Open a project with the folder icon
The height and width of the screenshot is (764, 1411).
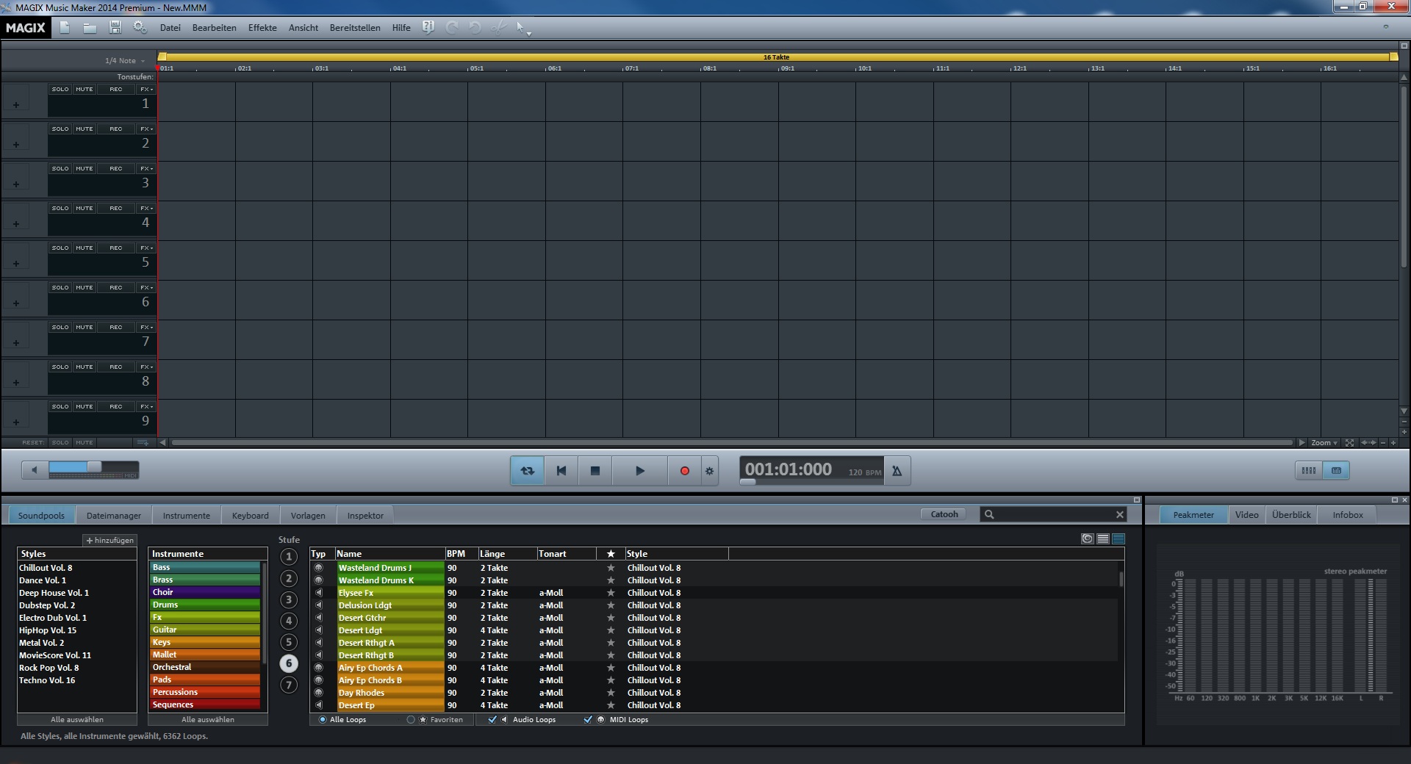point(90,27)
